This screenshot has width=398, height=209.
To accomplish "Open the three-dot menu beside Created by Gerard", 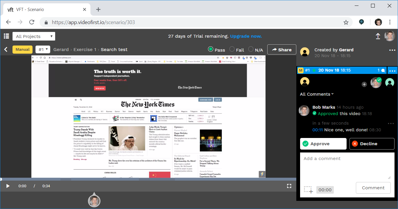I will [x=392, y=50].
